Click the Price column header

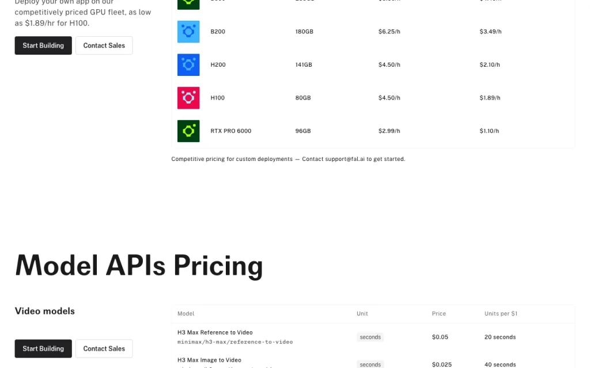(438, 313)
